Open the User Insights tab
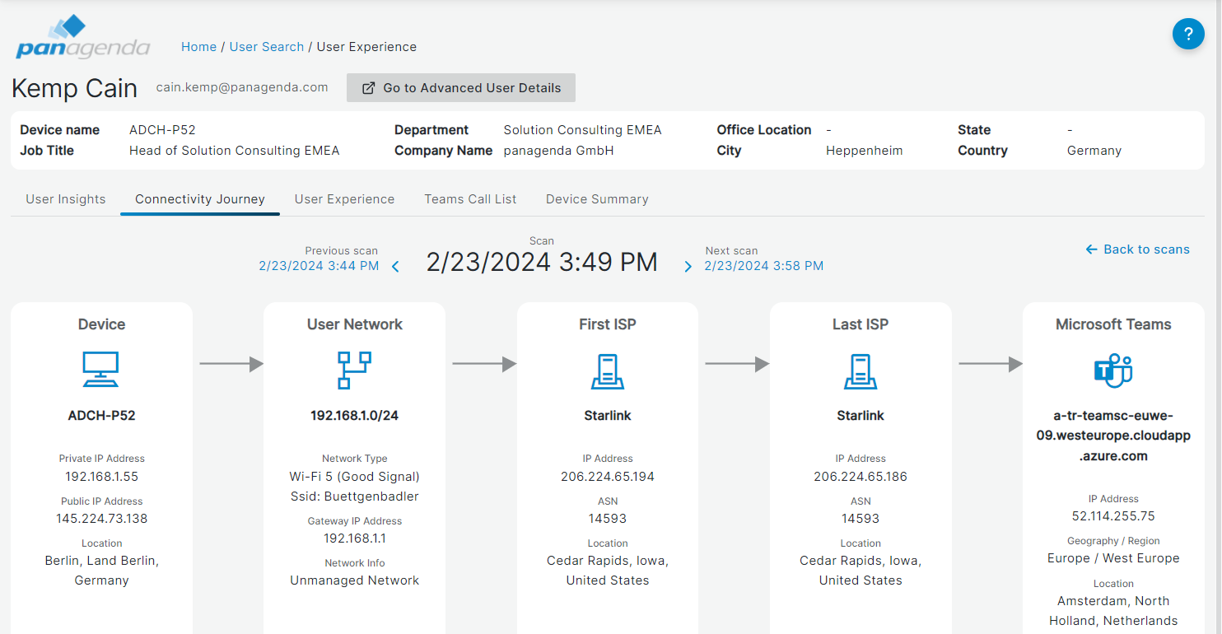 (66, 199)
